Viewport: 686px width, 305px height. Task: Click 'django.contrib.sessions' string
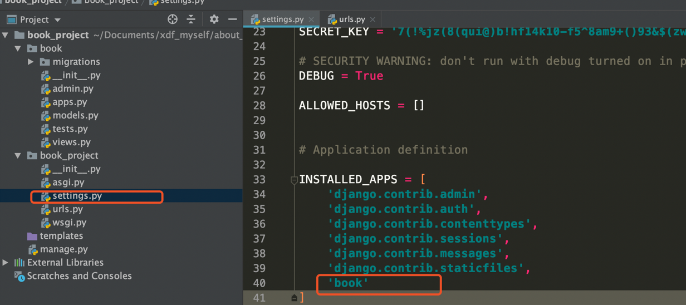tap(415, 238)
